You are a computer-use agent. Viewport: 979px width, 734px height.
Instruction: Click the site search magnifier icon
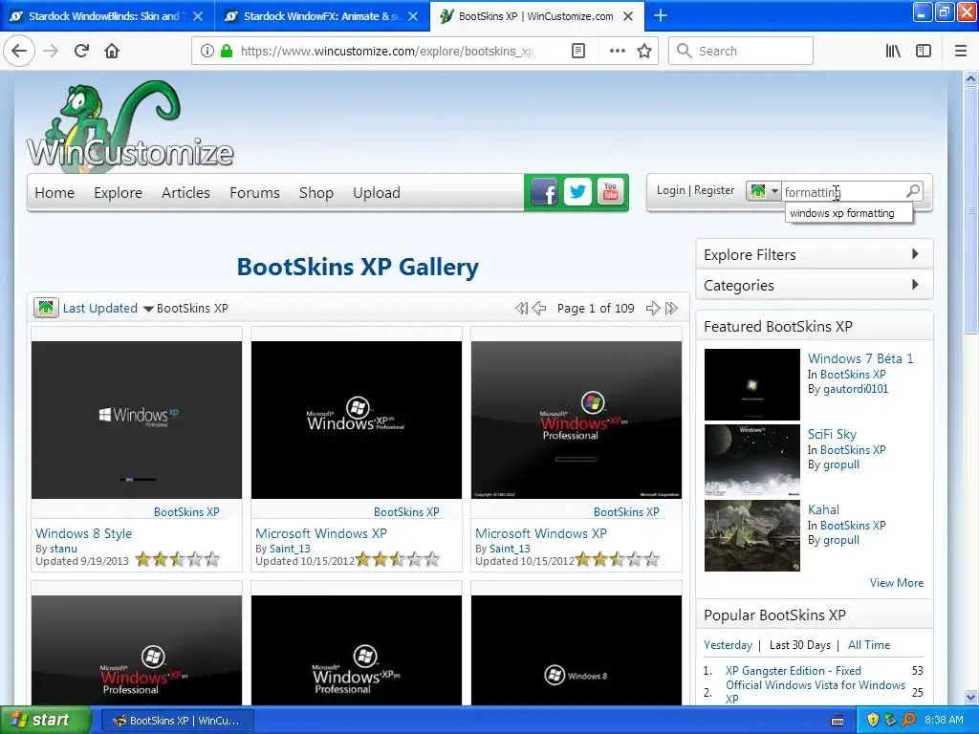coord(913,190)
